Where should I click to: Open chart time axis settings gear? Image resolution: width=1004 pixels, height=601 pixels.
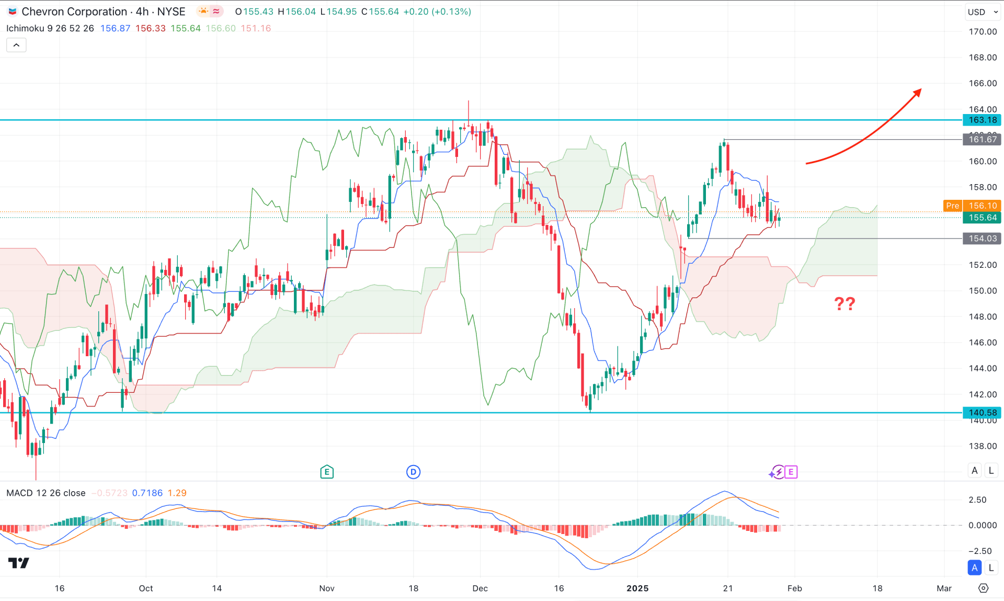point(984,588)
